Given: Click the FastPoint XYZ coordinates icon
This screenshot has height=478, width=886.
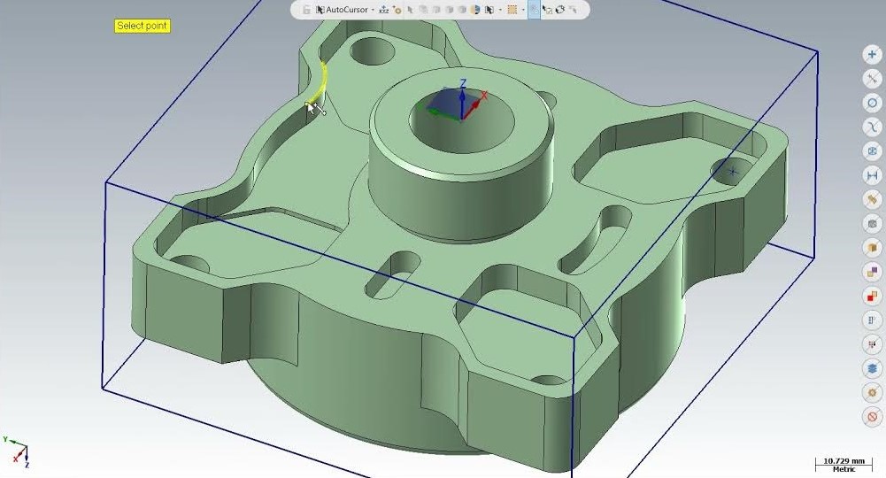Looking at the screenshot, I should pyautogui.click(x=384, y=10).
